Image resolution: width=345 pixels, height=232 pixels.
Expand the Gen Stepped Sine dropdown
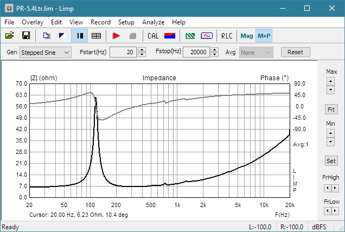click(46, 53)
